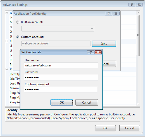This screenshot has height=137, width=145.
Task: Click the Set Credentials help question mark icon
Action: pos(91,52)
